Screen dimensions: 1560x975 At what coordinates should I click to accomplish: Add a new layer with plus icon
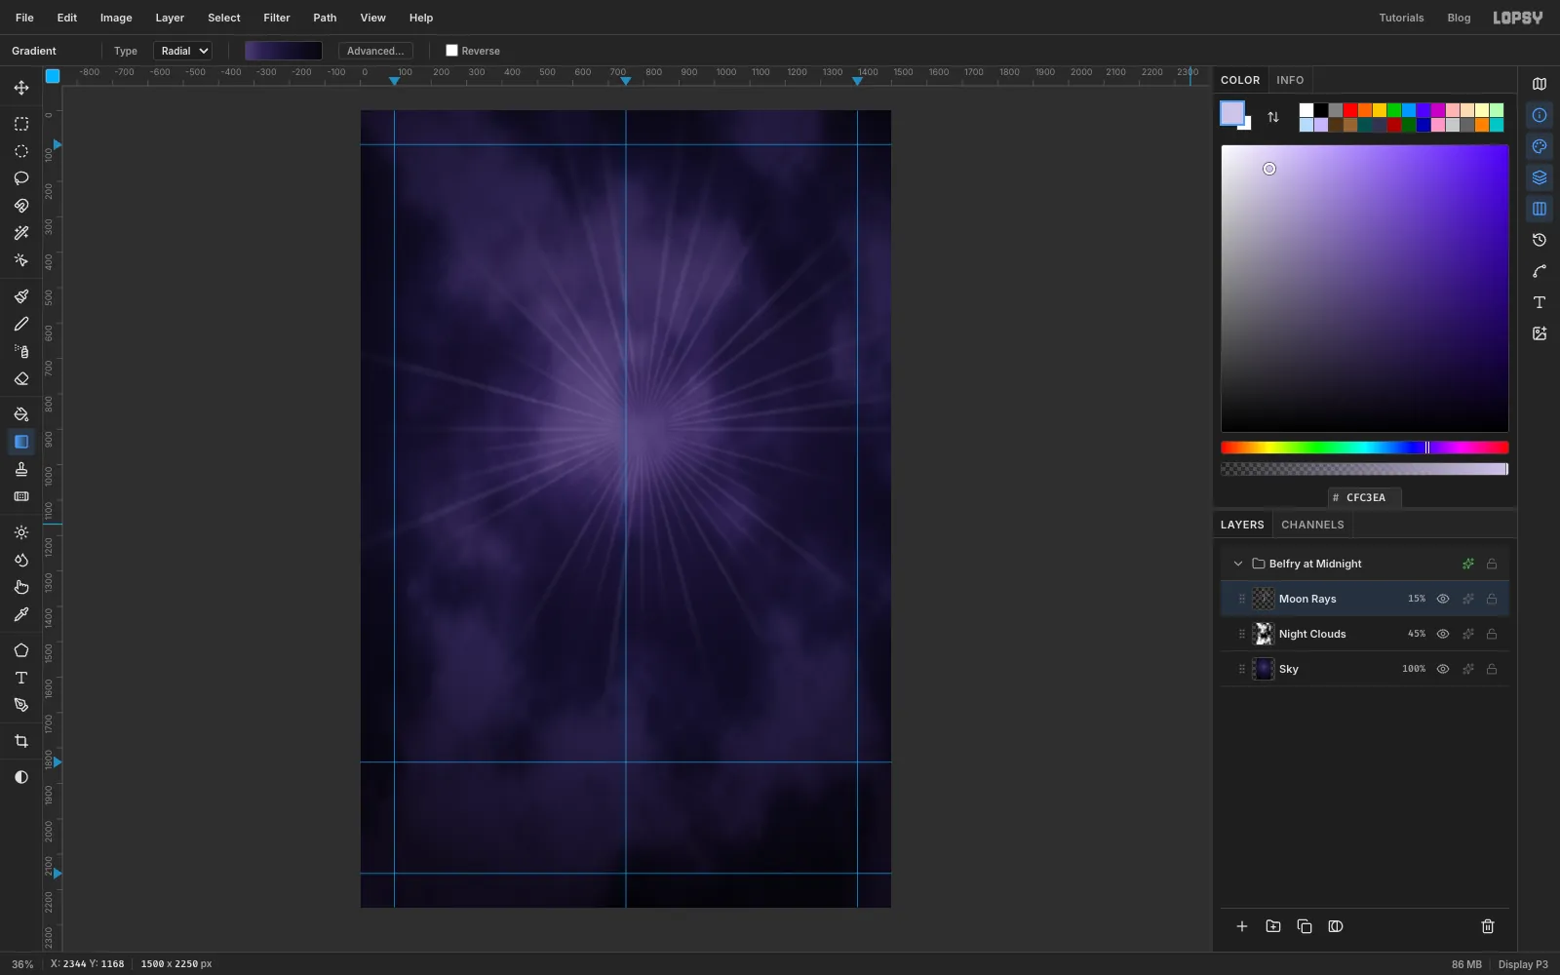(x=1242, y=926)
